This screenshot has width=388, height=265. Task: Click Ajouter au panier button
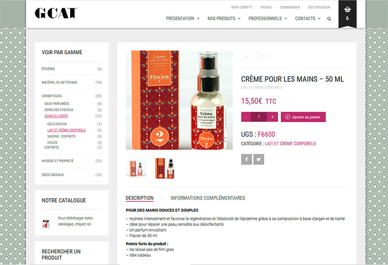point(303,117)
